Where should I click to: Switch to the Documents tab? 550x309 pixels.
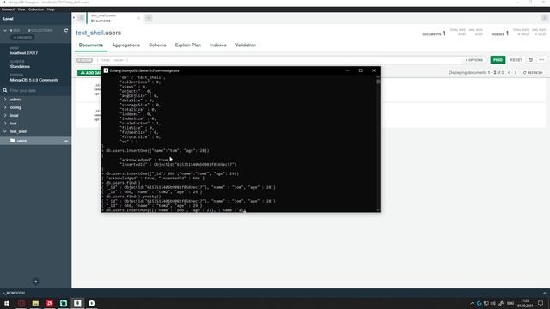click(x=91, y=45)
